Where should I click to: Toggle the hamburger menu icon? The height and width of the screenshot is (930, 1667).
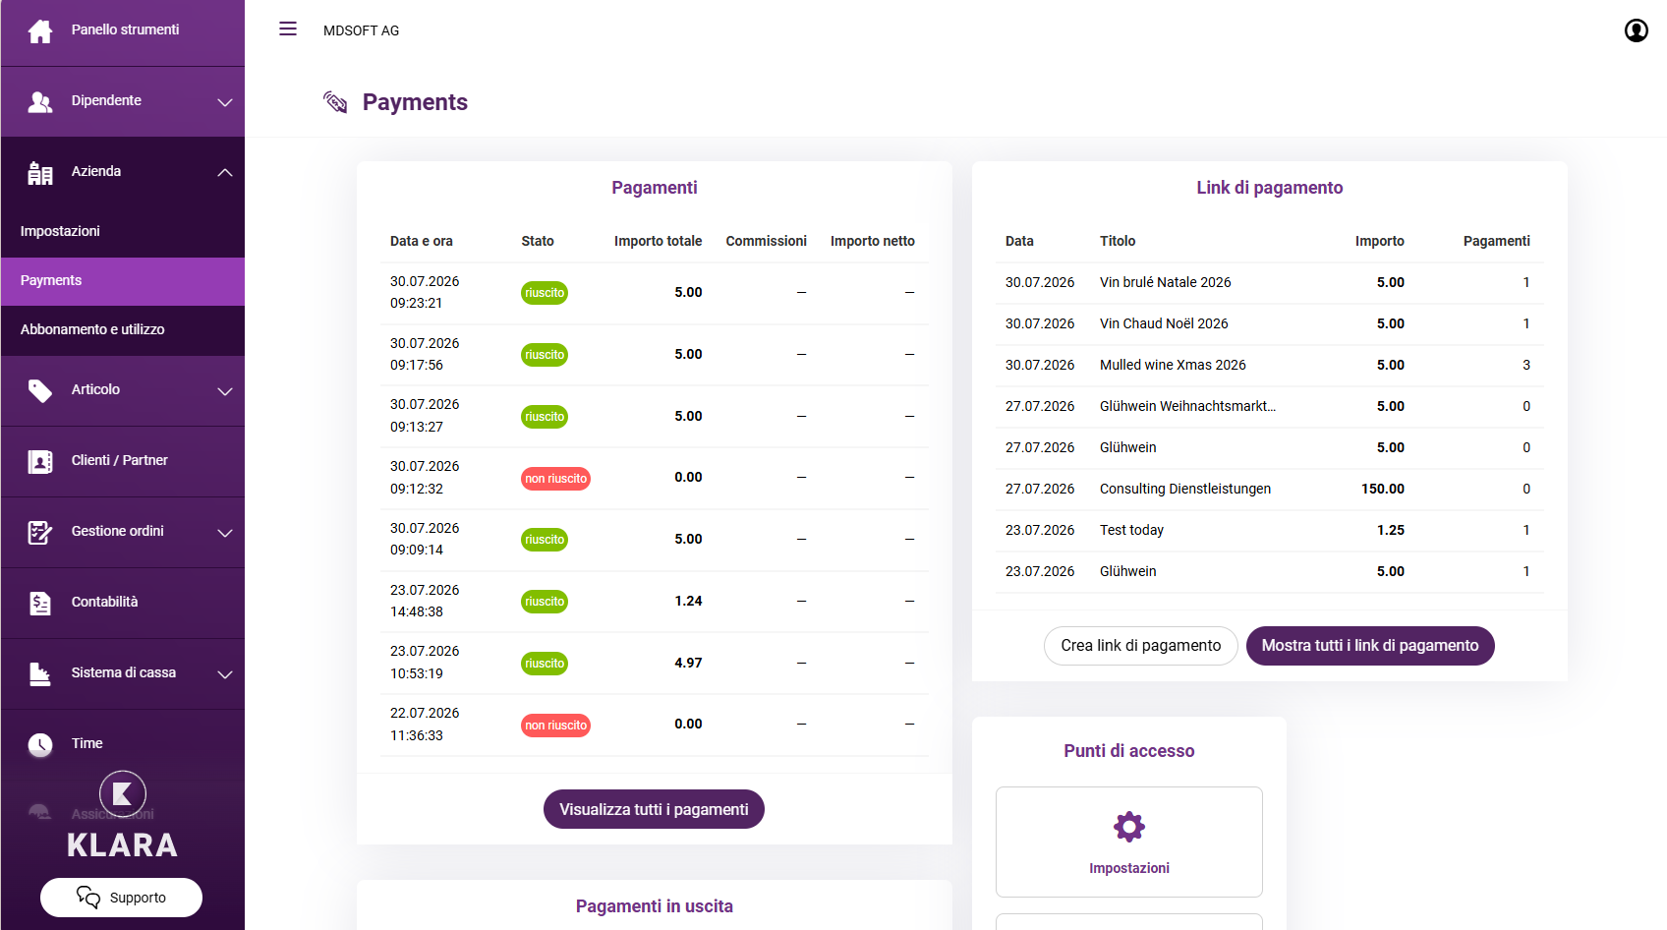pyautogui.click(x=288, y=29)
